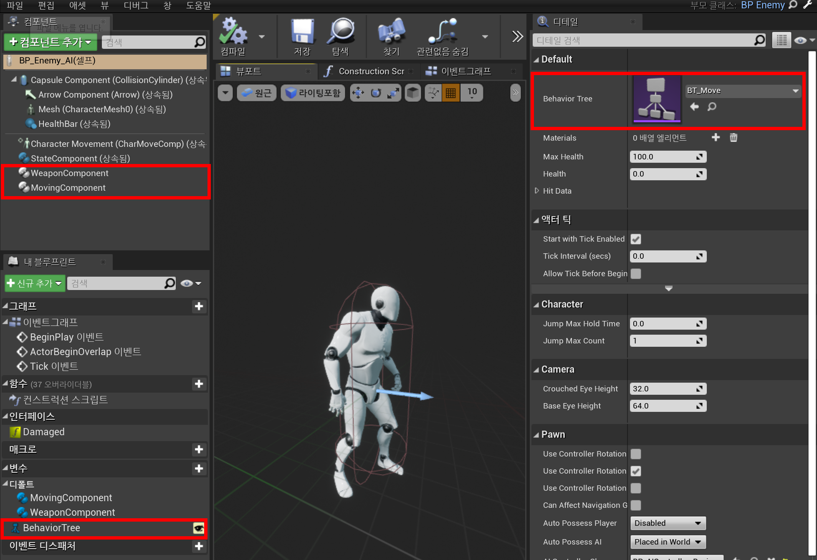
Task: Expand the Hit Data property
Action: pyautogui.click(x=537, y=191)
